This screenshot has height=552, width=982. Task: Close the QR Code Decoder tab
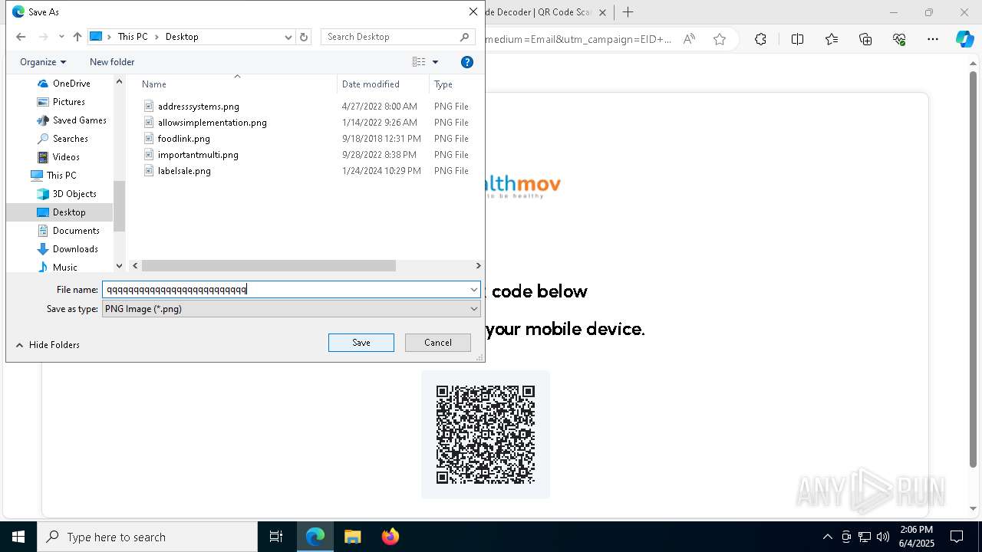coord(602,12)
